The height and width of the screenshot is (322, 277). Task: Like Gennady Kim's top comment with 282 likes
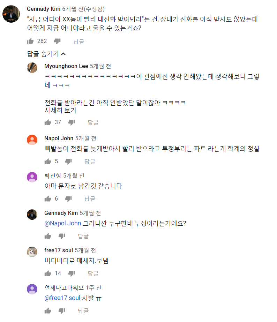click(x=30, y=41)
